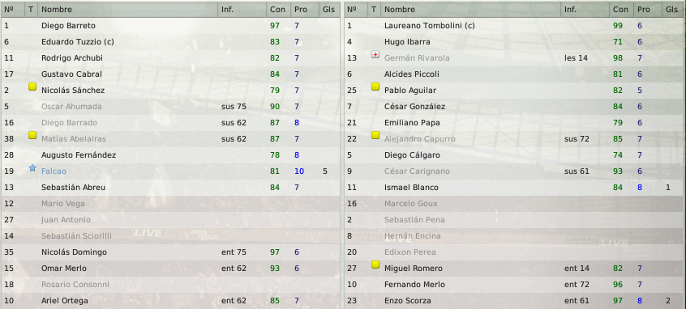Click Matías Abelairas's yellow card icon
This screenshot has width=686, height=309.
32,135
